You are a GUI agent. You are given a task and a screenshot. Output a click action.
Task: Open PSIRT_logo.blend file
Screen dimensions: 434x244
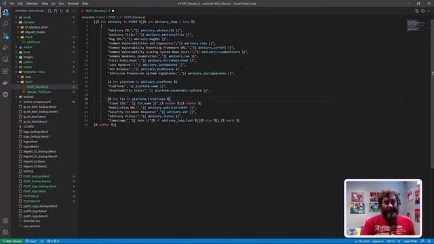(x=35, y=191)
